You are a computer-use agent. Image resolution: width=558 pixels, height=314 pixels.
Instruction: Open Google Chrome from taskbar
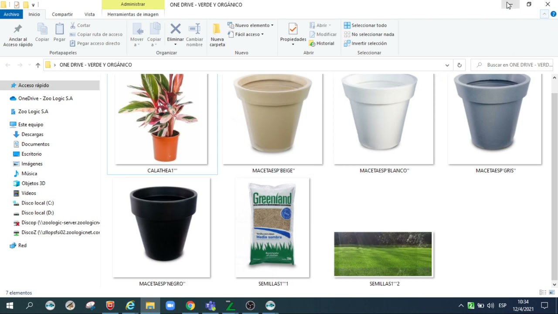tap(191, 306)
